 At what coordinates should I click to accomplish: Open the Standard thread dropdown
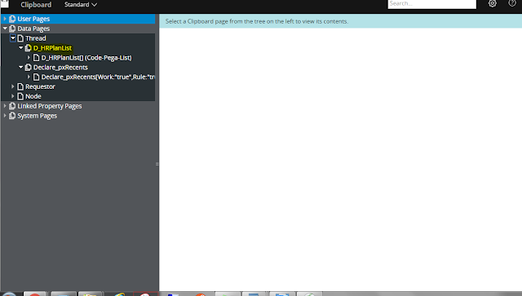pos(81,5)
